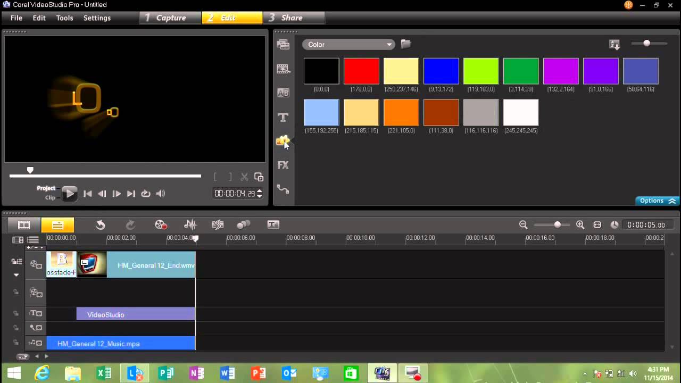Jump to End of project

pos(131,194)
